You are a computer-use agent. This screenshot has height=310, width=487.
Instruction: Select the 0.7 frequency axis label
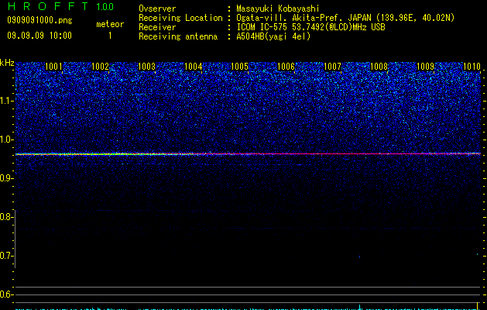[x=6, y=256]
